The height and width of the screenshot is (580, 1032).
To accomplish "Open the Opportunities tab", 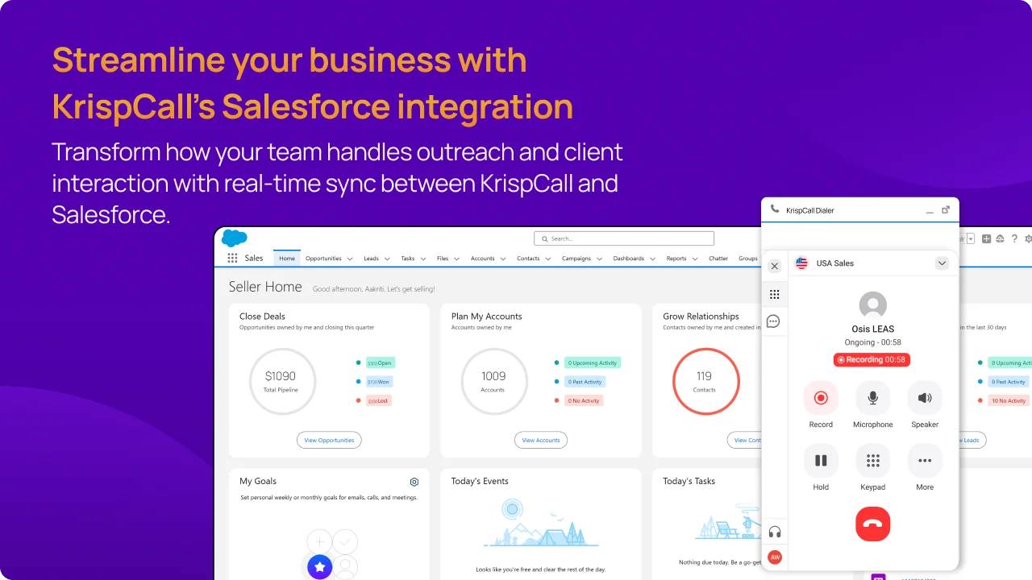I will tap(323, 259).
